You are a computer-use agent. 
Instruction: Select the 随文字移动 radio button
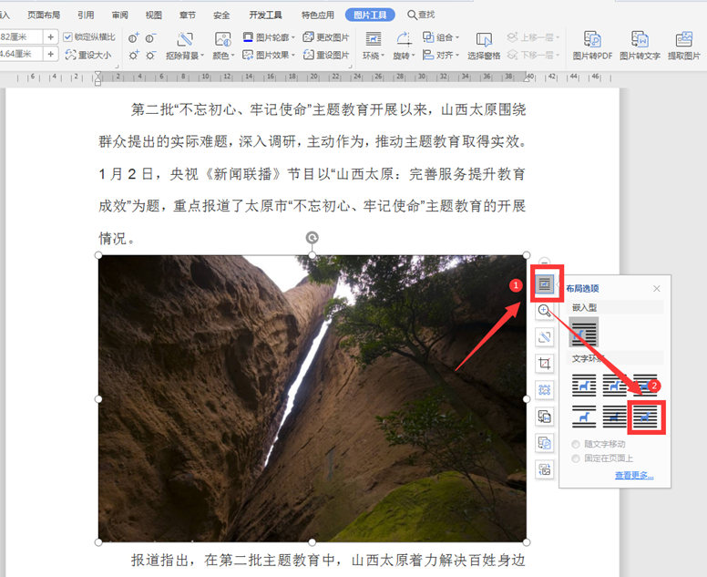click(x=576, y=444)
